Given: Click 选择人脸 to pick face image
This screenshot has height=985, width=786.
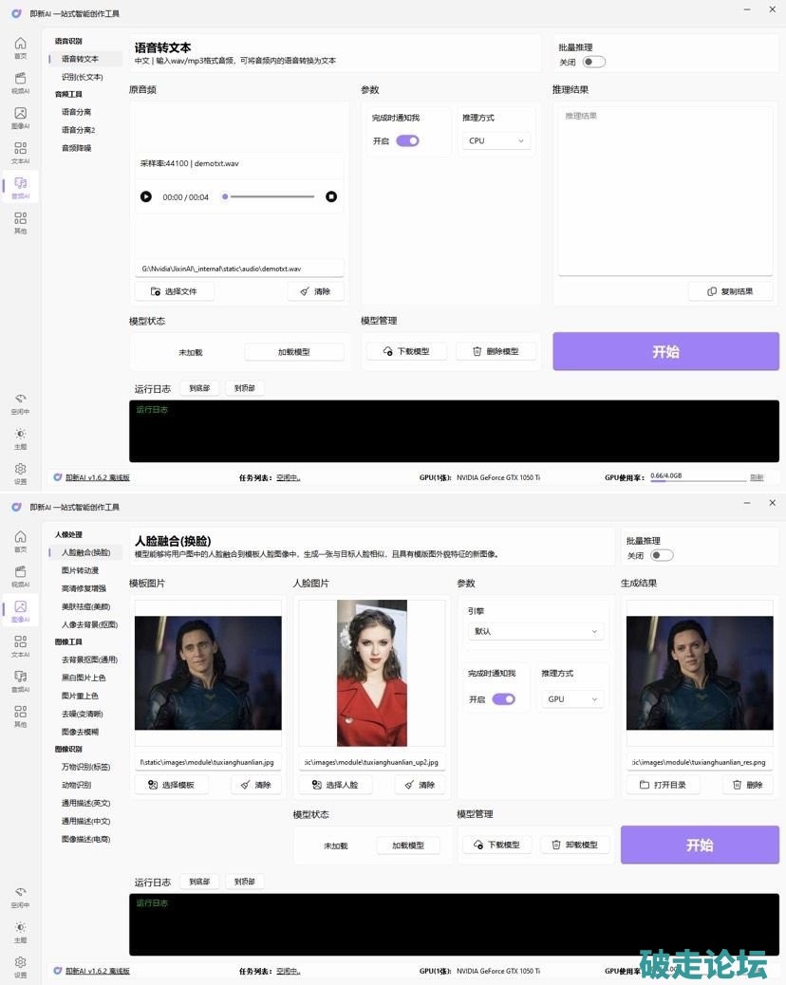Looking at the screenshot, I should tap(335, 785).
